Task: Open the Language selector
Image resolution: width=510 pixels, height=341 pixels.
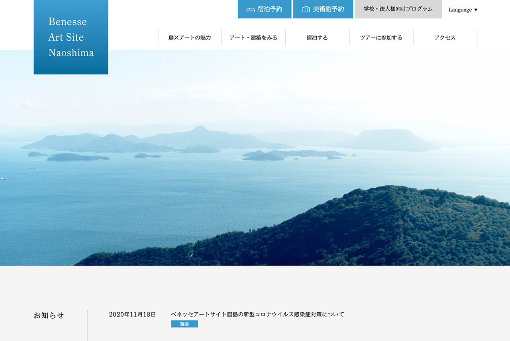Action: (x=462, y=10)
